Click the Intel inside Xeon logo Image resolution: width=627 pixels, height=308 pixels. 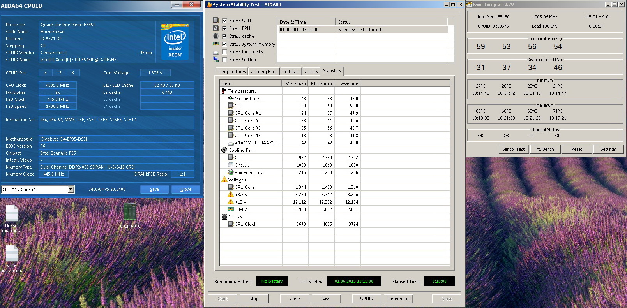coord(175,41)
